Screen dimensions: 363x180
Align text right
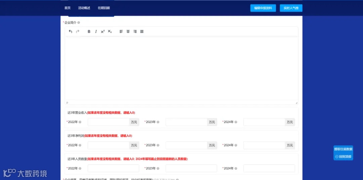135,32
